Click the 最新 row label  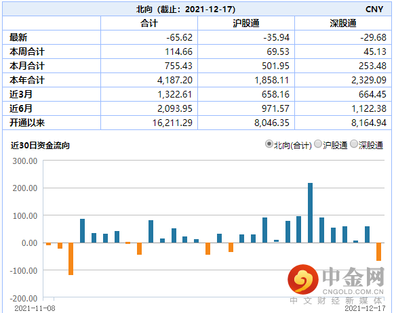[18, 37]
